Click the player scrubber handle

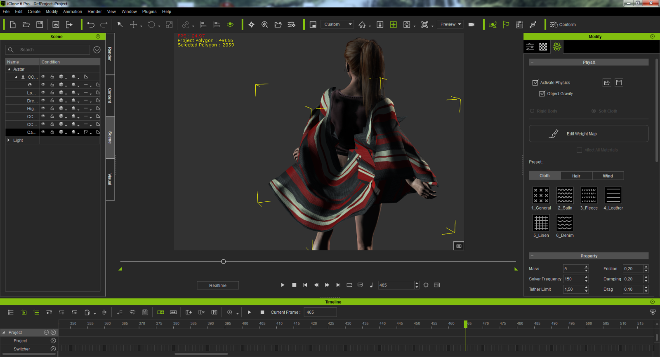pos(224,261)
